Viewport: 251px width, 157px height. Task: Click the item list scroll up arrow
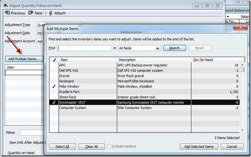pos(242,65)
